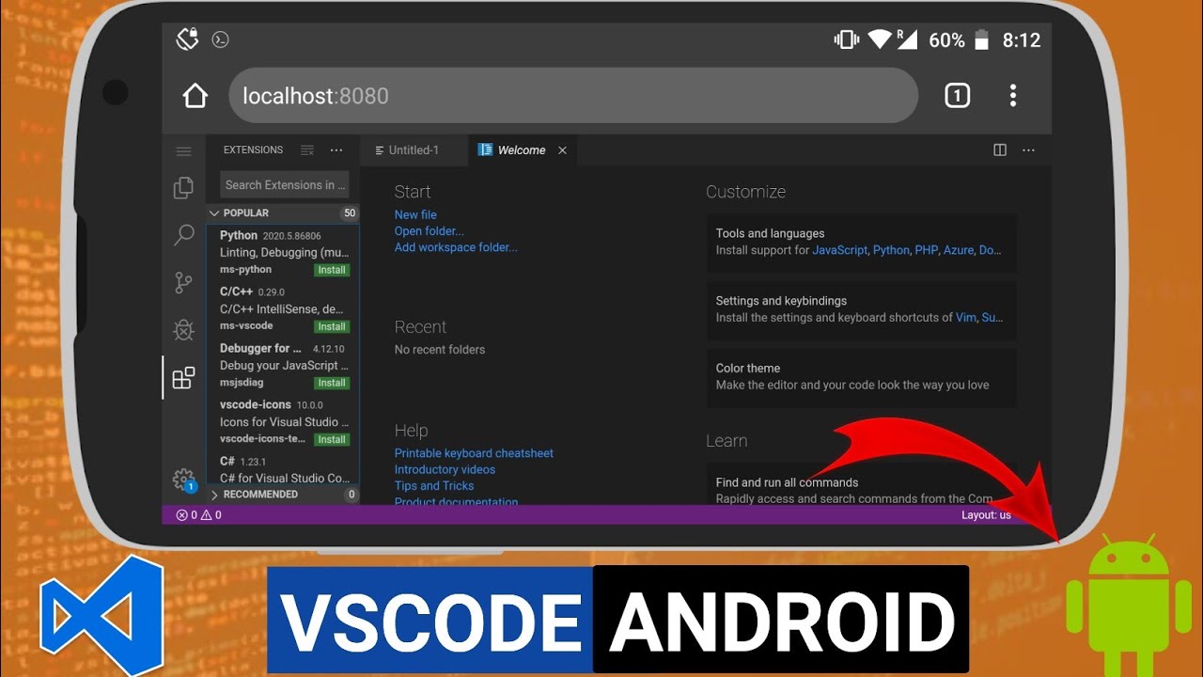Expand the RECOMMENDED extensions section
This screenshot has width=1203, height=677.
coord(282,495)
